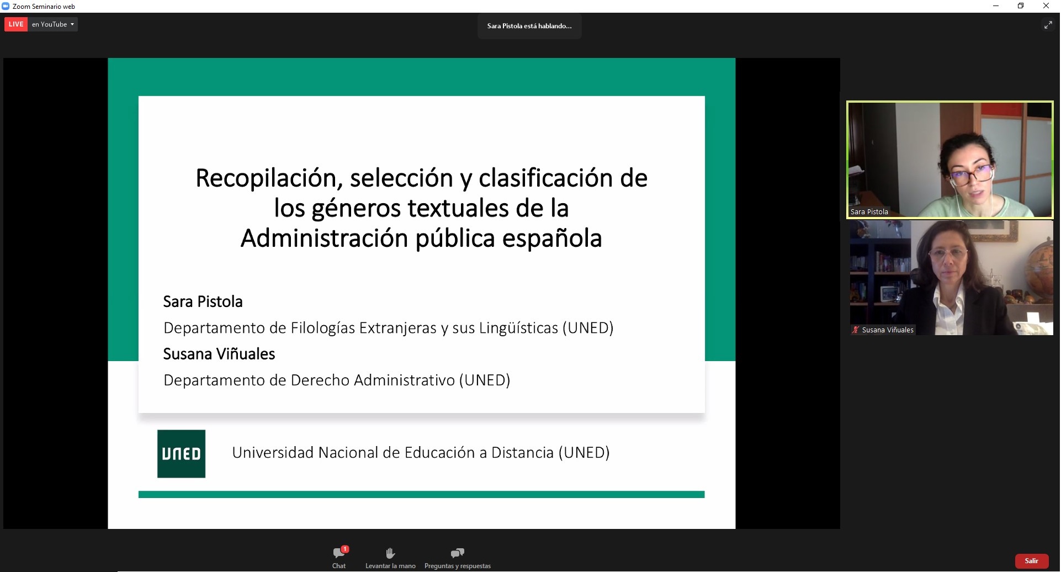Click muted microphone icon beside Susana Viñuales
Viewport: 1061px width, 572px height.
855,330
